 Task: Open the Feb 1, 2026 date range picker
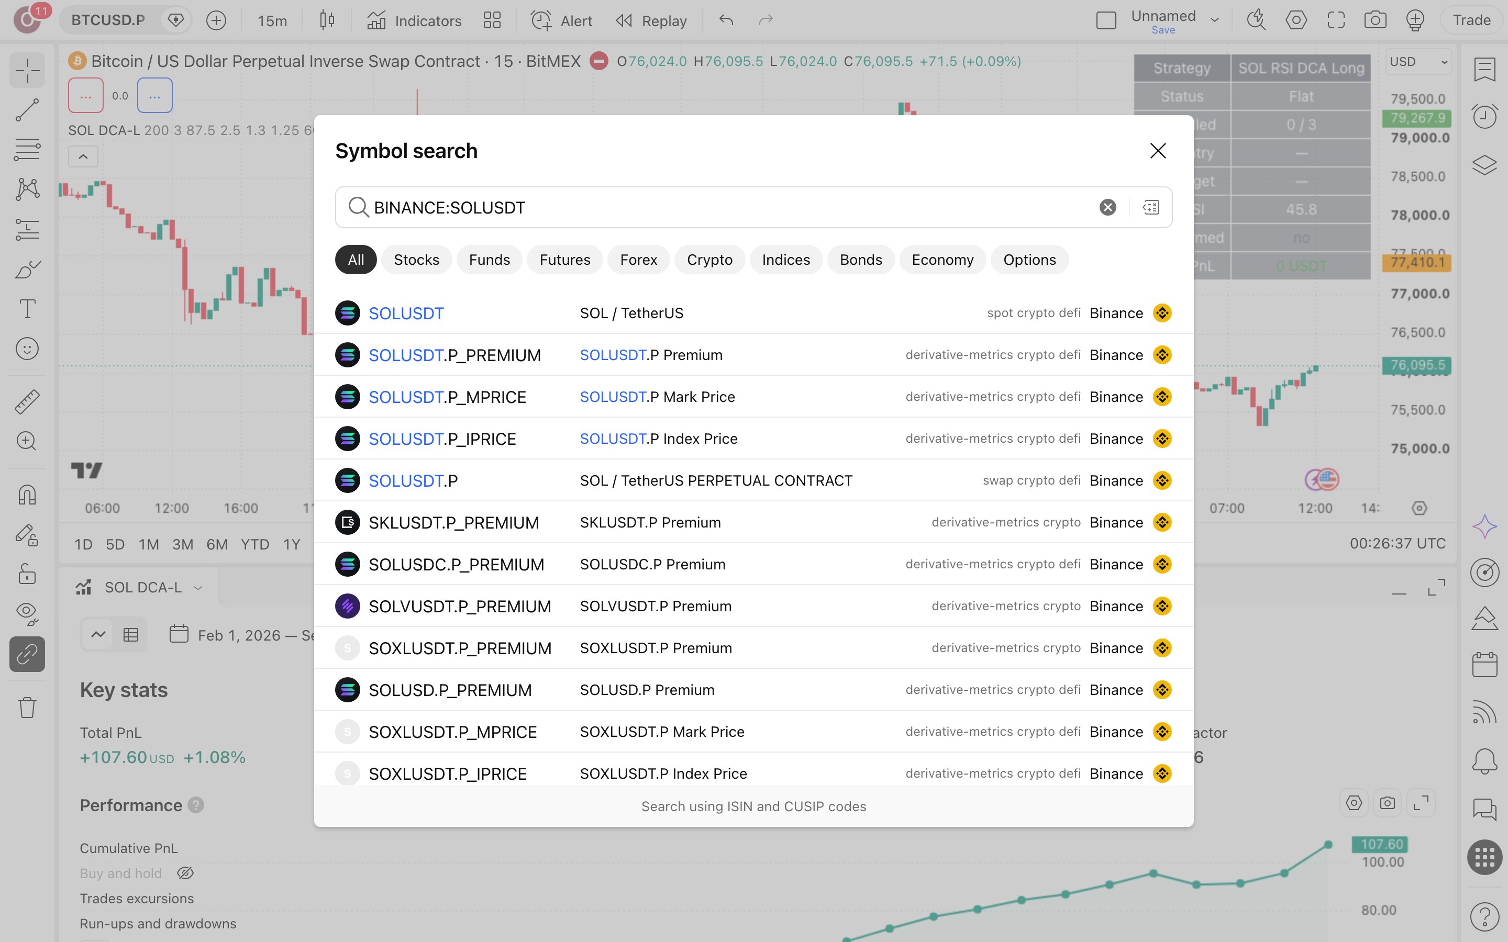pos(242,635)
